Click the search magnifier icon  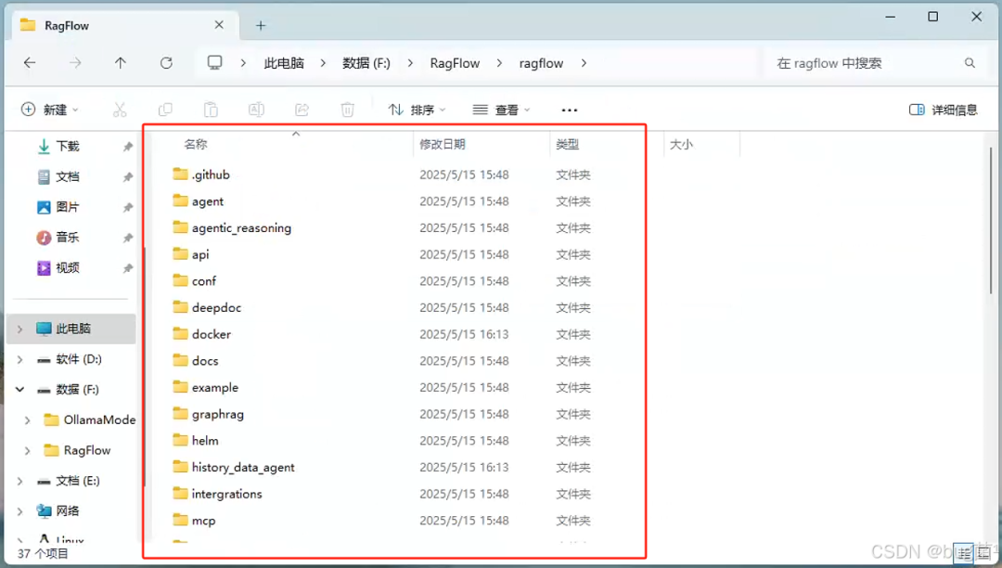coord(970,62)
